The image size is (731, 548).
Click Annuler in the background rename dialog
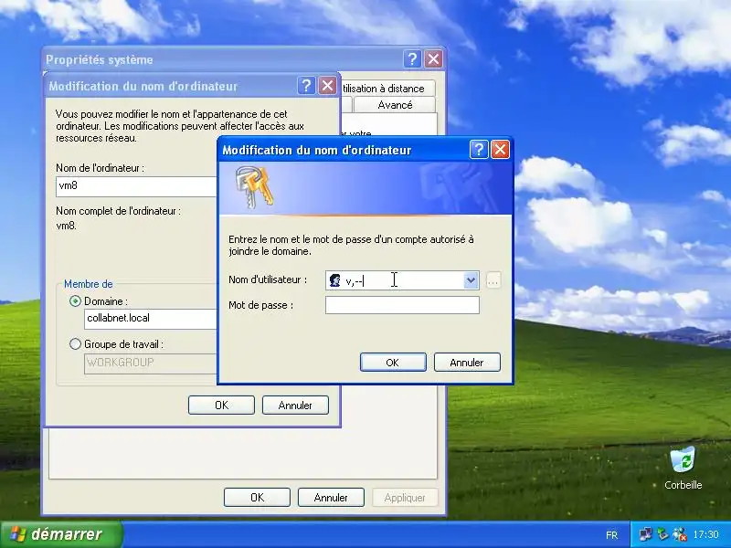coord(295,405)
